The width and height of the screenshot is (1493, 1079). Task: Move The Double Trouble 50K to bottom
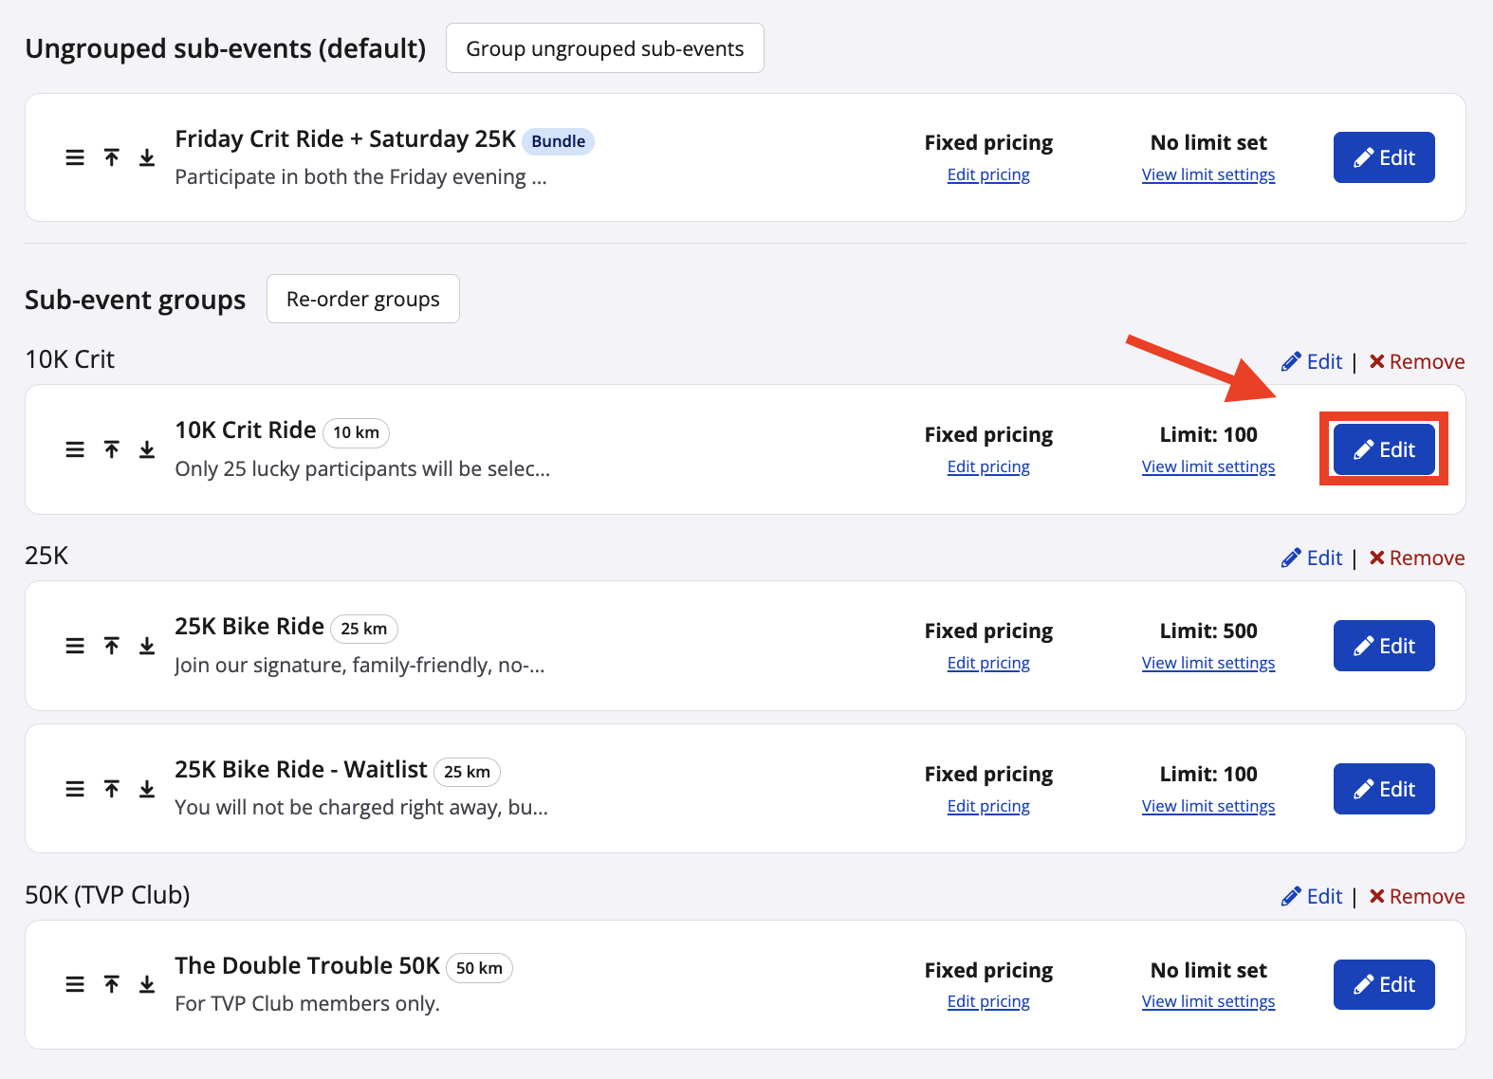147,984
